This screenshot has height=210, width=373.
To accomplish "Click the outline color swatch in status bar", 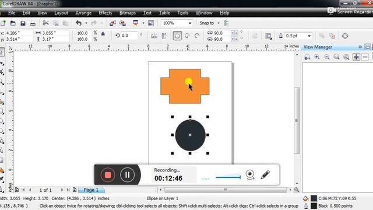I will tap(314, 206).
